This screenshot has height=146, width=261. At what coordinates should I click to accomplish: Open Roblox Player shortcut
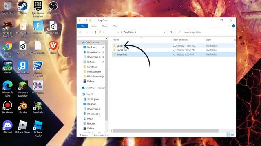[23, 127]
